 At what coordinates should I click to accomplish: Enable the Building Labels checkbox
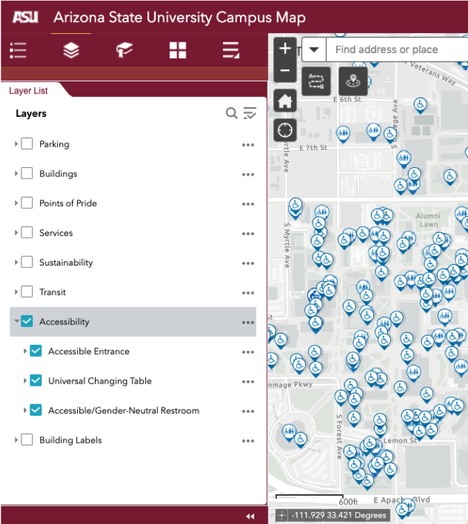[27, 440]
